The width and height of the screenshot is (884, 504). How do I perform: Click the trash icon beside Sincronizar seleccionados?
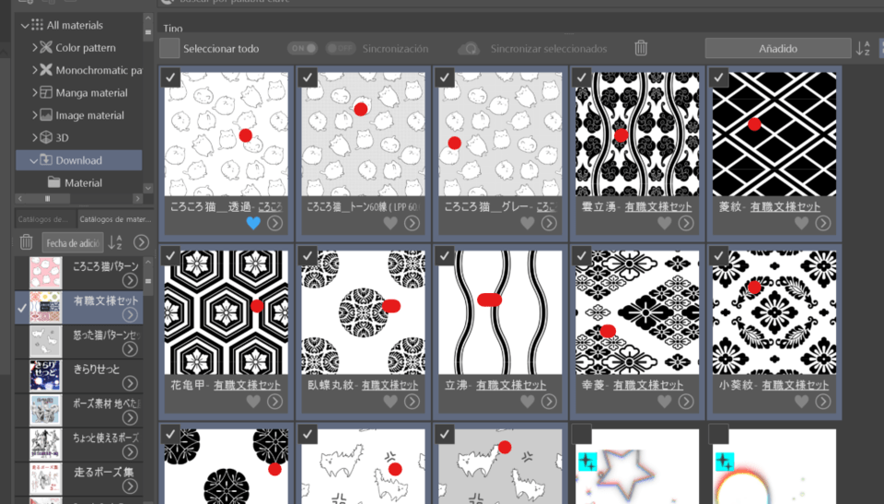point(641,48)
